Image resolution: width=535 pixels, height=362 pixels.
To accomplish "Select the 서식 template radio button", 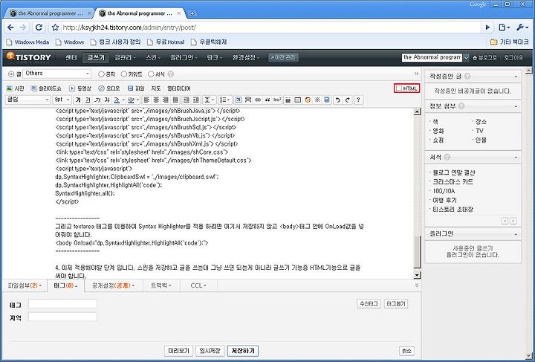I will point(151,74).
